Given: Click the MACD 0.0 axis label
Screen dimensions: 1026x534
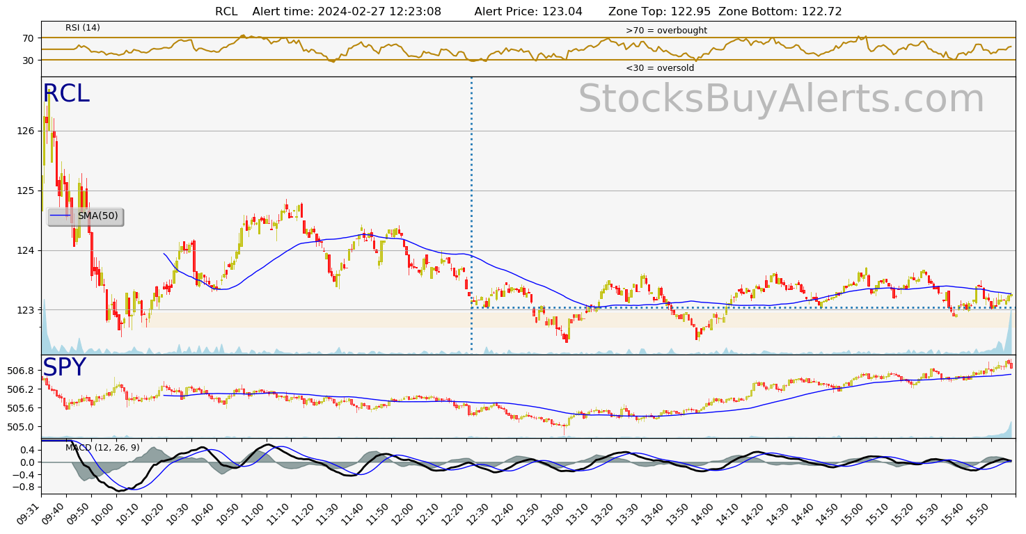Looking at the screenshot, I should 28,462.
